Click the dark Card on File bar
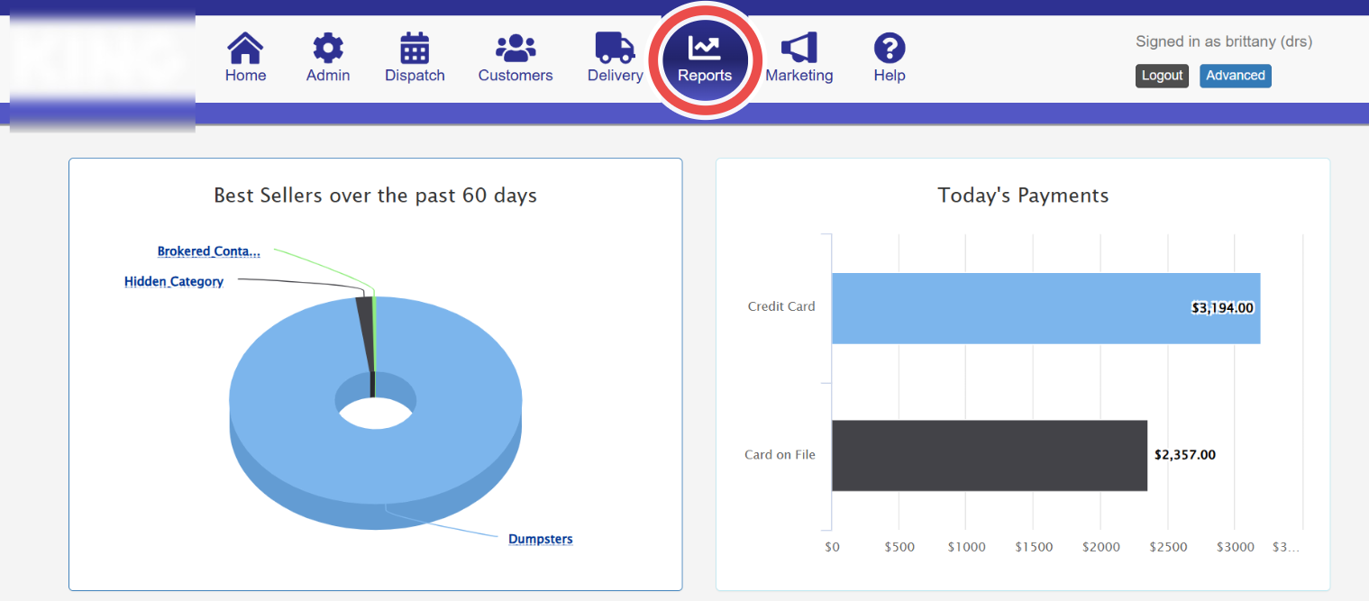 click(990, 455)
